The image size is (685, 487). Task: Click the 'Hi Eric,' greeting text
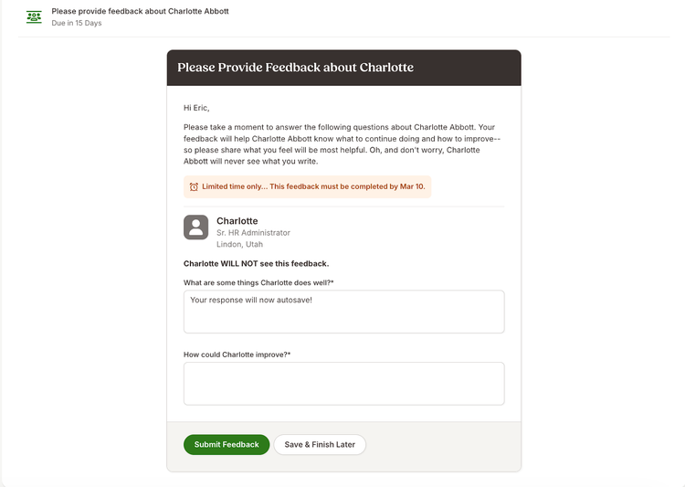pos(196,108)
